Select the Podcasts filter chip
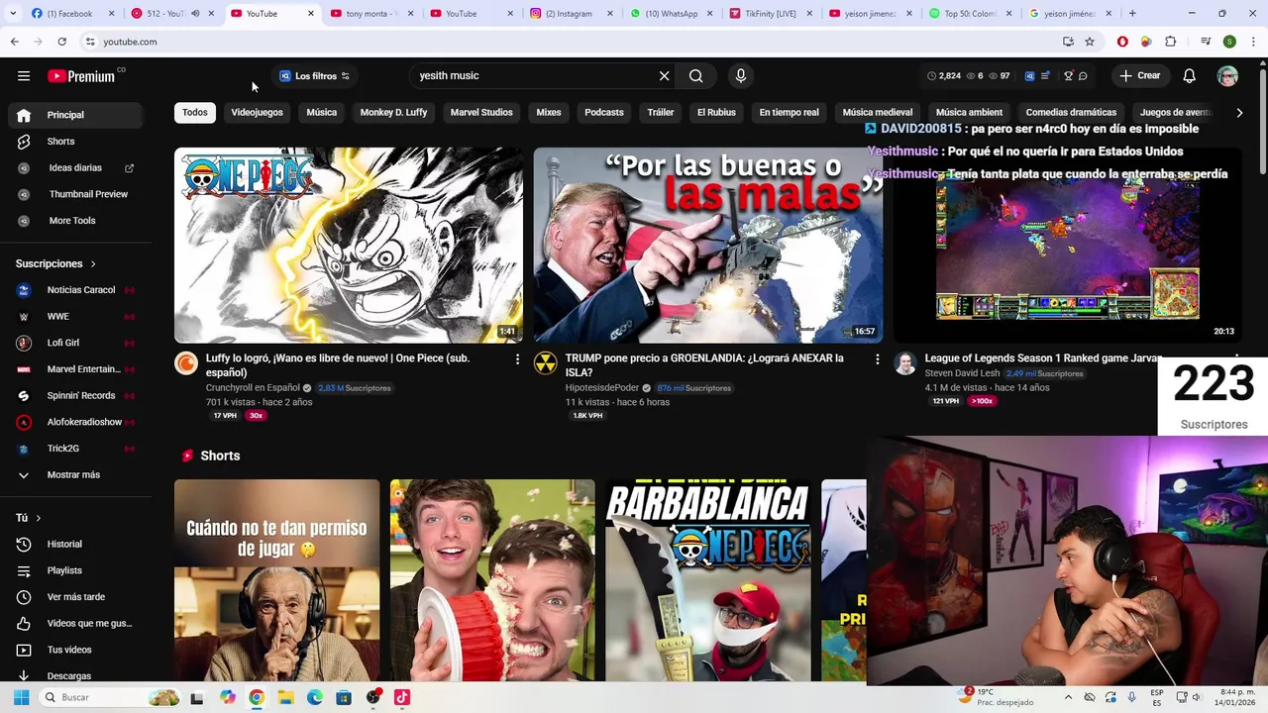 604,112
